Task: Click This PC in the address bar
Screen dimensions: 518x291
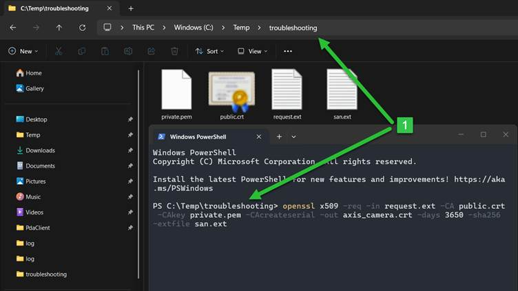Action: point(143,28)
